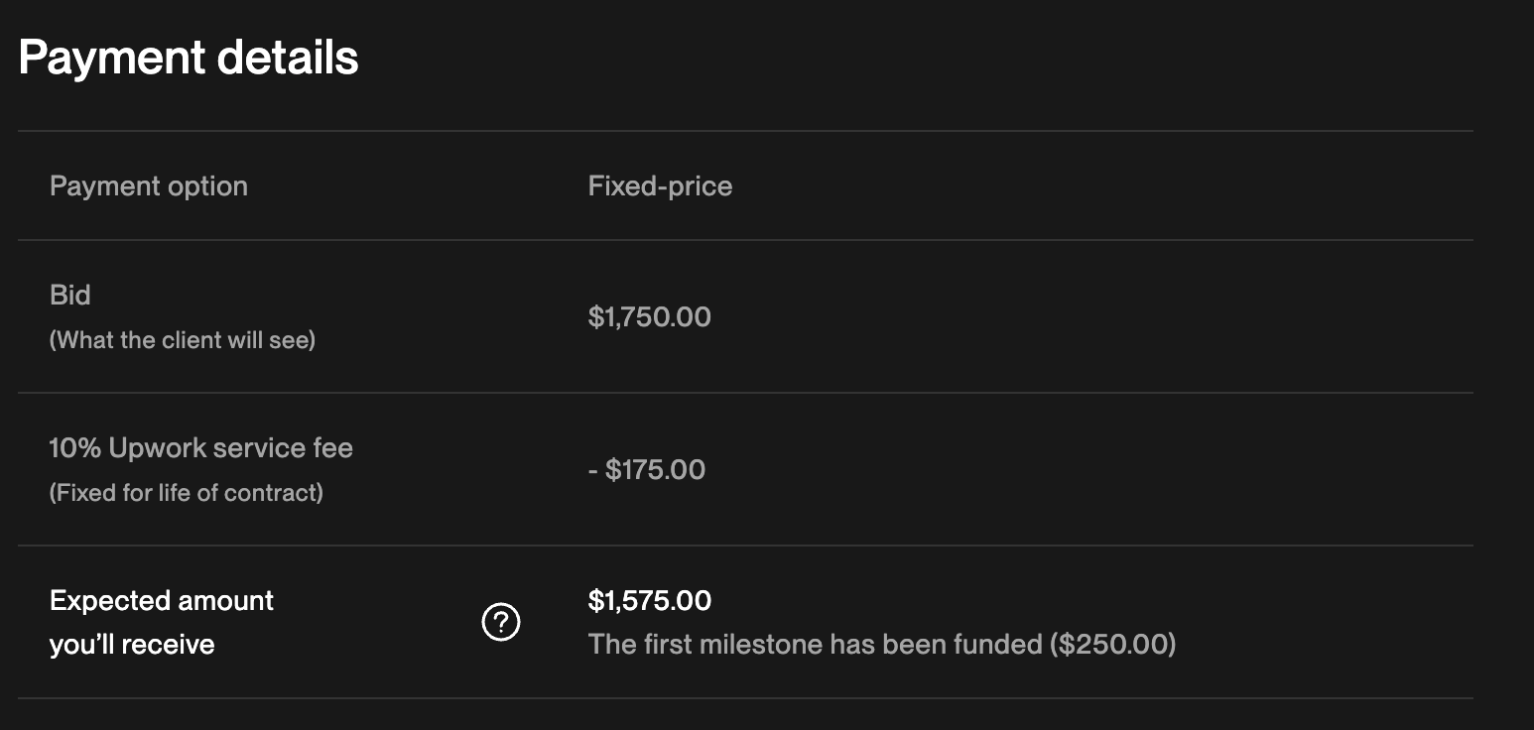This screenshot has width=1534, height=730.
Task: Click the "Expected amount" label text
Action: click(162, 601)
